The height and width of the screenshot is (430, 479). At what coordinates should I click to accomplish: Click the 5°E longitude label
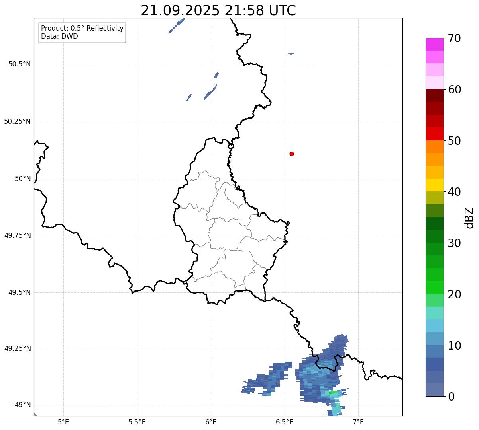click(x=63, y=422)
